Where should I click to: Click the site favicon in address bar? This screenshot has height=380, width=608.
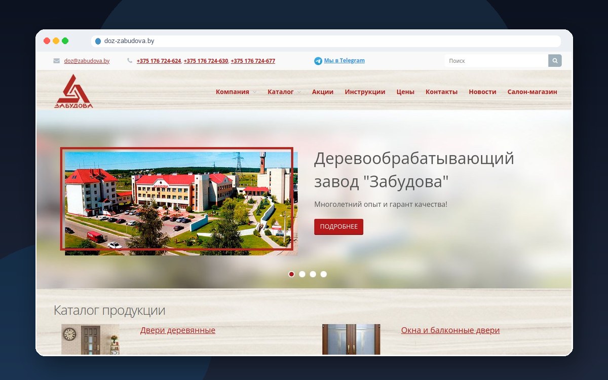pos(98,41)
